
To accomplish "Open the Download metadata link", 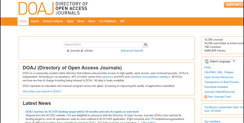I will [216, 87].
